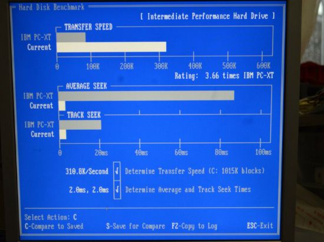324x242 pixels.
Task: Click the 60ms axis label
Action: (181, 153)
